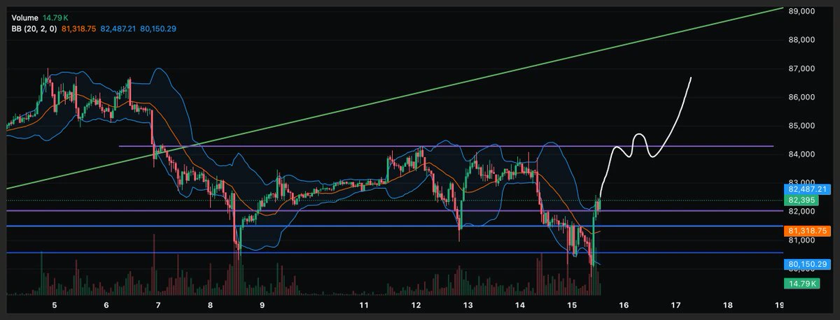Click the 89,000 price axis label

tap(801, 11)
